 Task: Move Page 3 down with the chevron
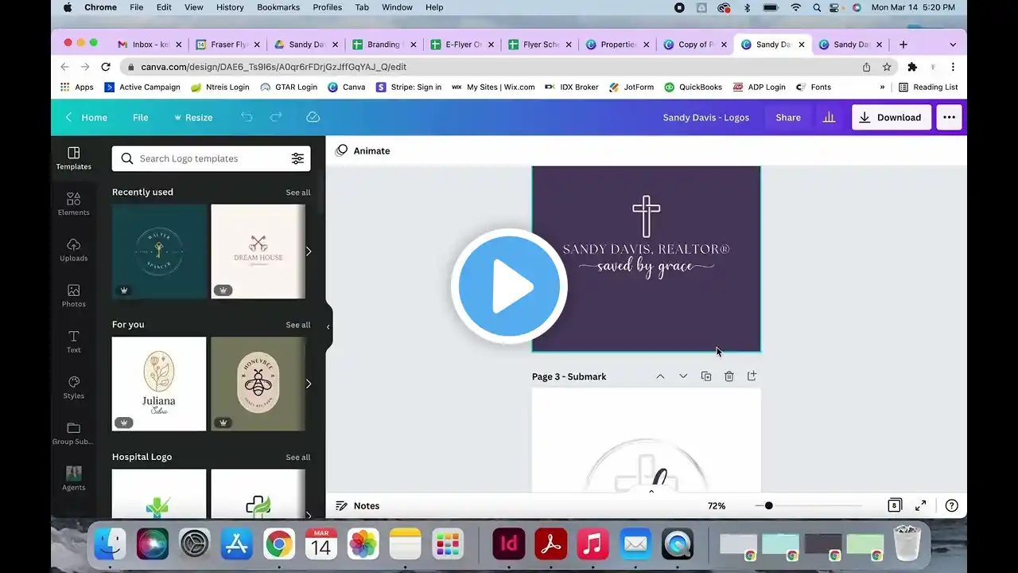click(x=683, y=376)
